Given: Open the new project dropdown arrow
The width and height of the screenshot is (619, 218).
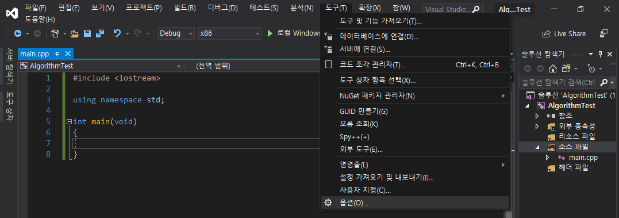Looking at the screenshot, I should click(x=65, y=34).
